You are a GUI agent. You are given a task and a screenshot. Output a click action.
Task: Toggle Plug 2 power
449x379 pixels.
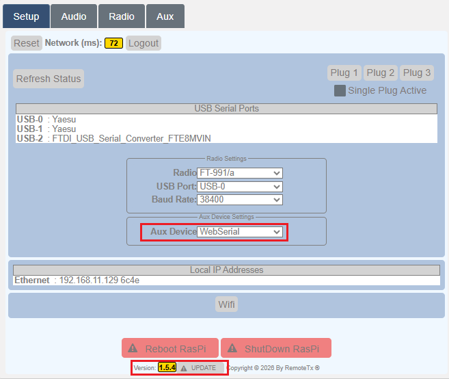point(381,73)
